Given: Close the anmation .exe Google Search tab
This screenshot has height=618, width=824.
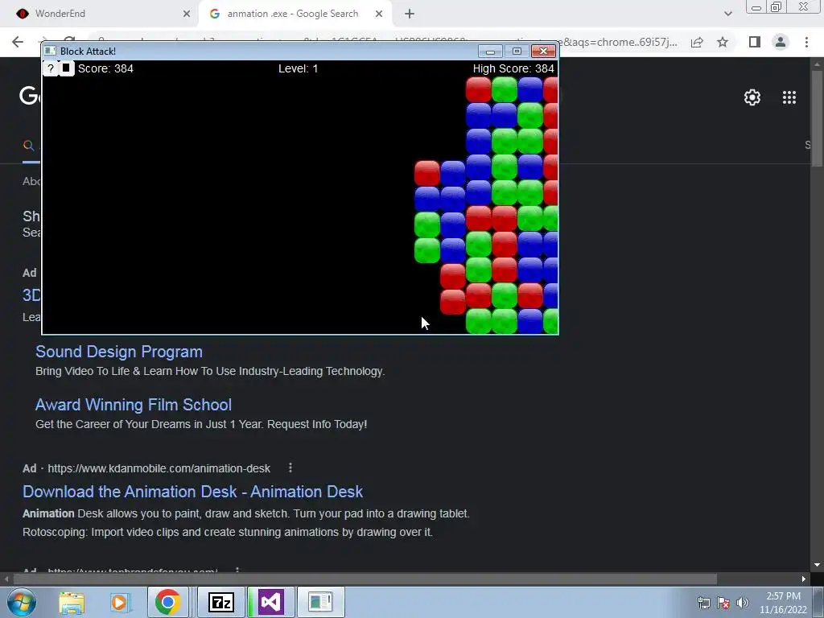Looking at the screenshot, I should (x=379, y=14).
